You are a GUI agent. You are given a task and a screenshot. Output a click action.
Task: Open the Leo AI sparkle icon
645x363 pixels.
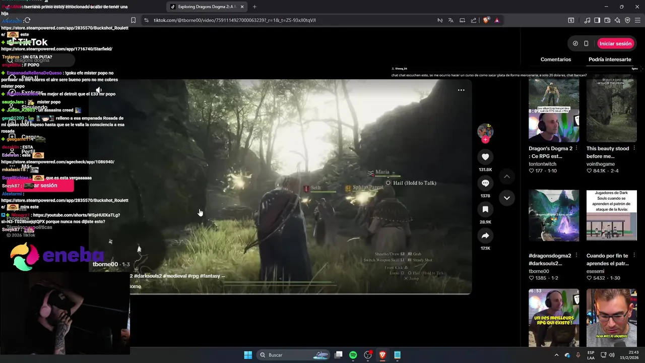click(x=617, y=20)
